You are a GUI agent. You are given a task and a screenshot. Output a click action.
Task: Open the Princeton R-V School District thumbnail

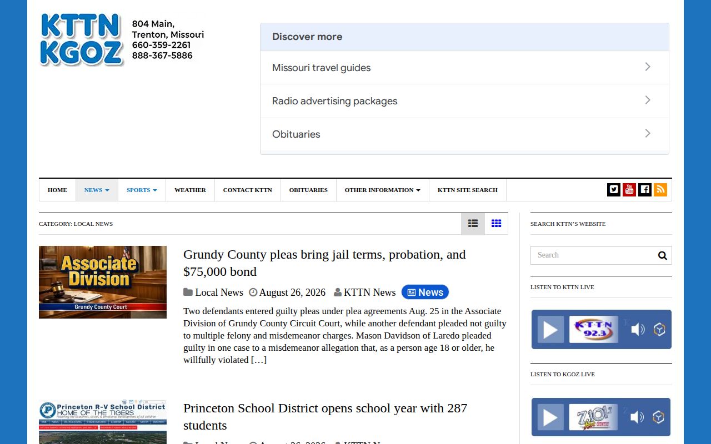[x=103, y=422]
